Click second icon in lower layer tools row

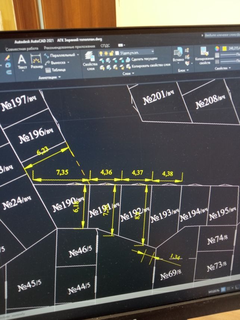point(109,67)
